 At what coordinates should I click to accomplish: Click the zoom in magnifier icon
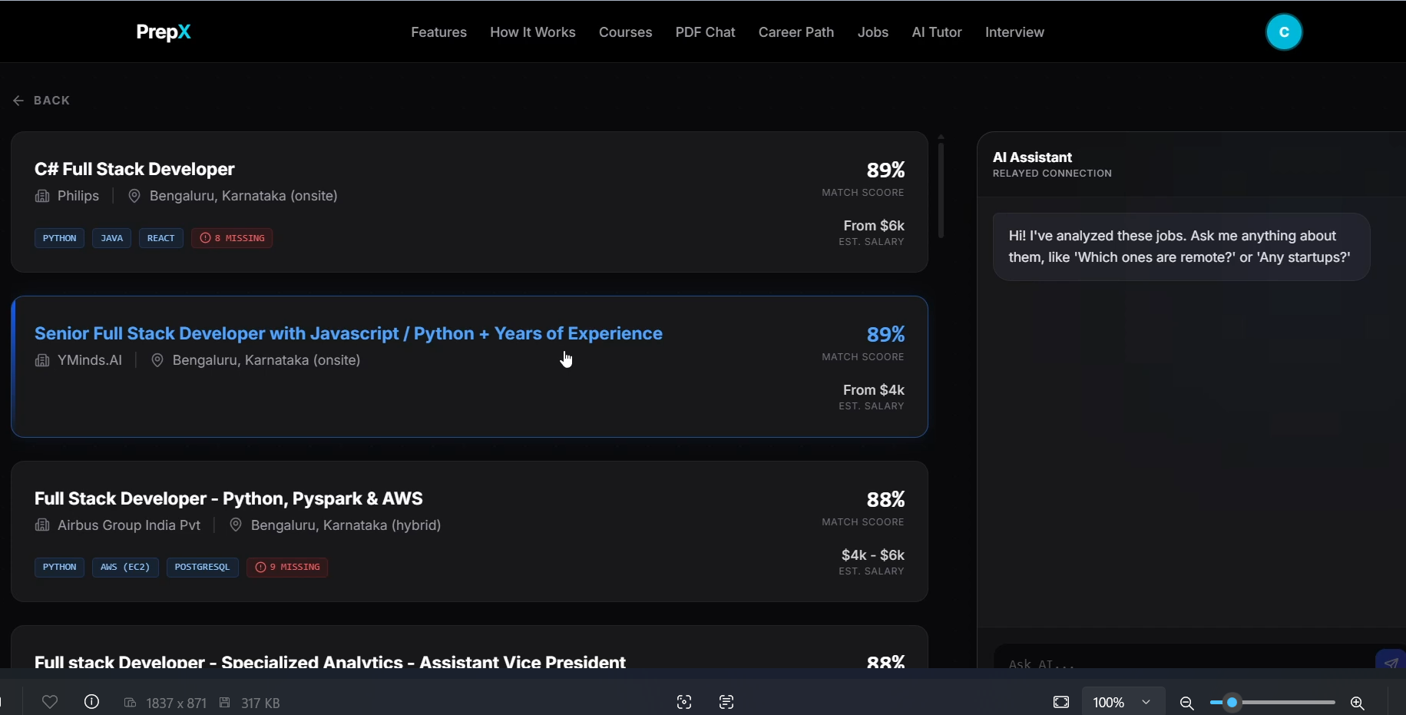1357,703
